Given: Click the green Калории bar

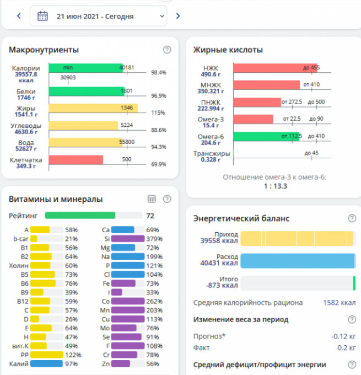Looking at the screenshot, I should pyautogui.click(x=85, y=67).
